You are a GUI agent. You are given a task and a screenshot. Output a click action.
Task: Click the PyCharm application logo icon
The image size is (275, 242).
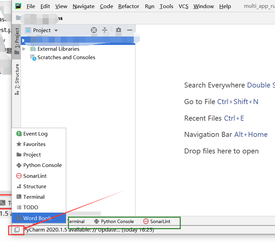18,6
